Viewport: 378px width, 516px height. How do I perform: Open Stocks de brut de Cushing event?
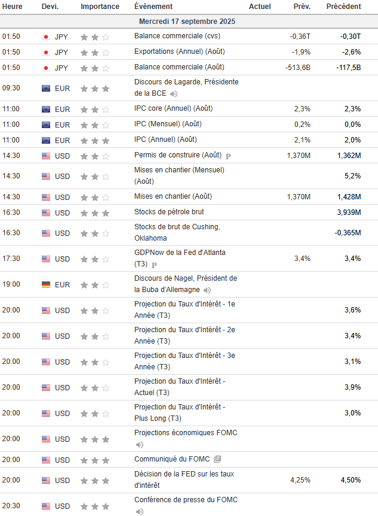tap(177, 232)
